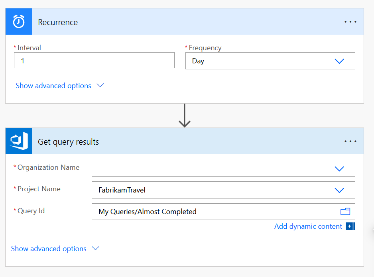Click the folder picker icon in Query Id
Screen dimensions: 374x277
click(x=345, y=212)
